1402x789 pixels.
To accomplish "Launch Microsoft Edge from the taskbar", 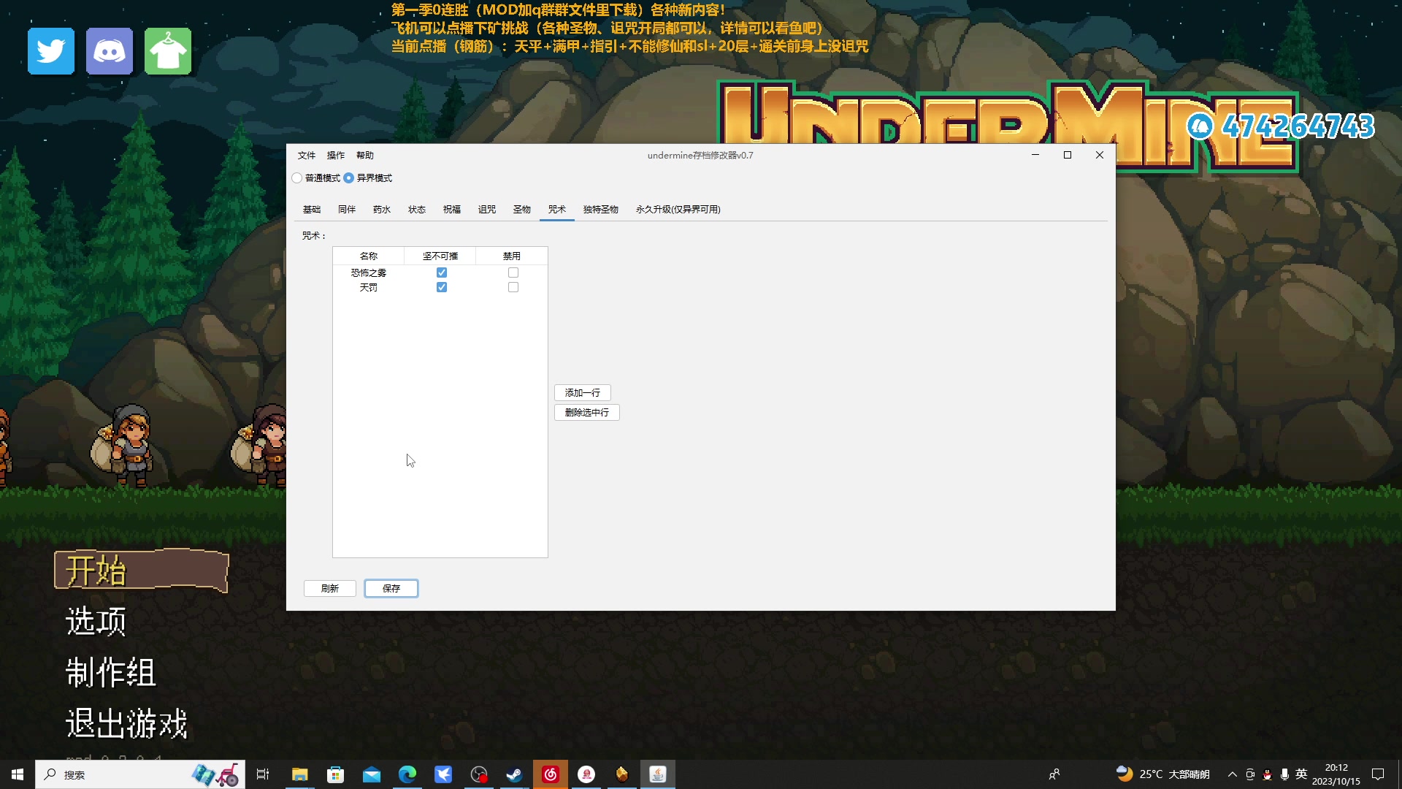I will click(x=407, y=774).
